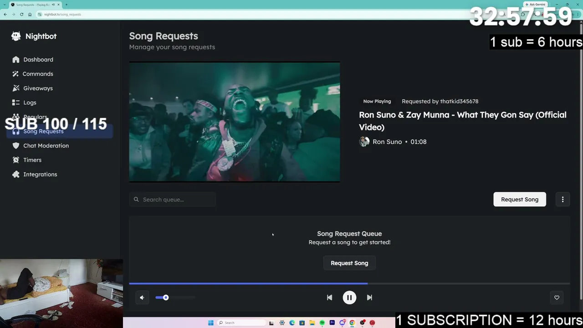Adjust the volume slider
This screenshot has width=583, height=328.
[x=175, y=297]
